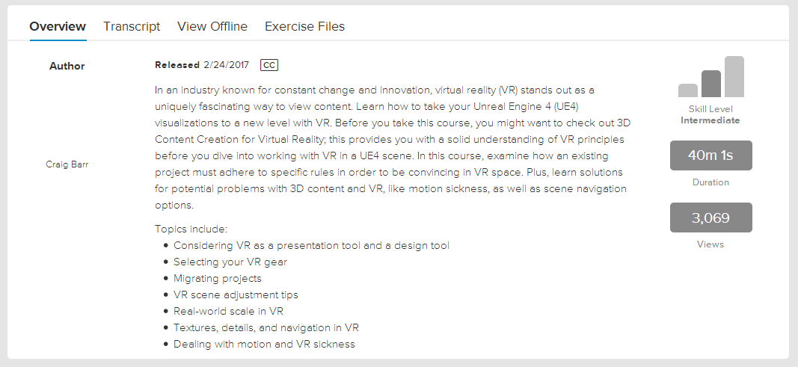Image resolution: width=798 pixels, height=367 pixels.
Task: Click the skill level bar chart icon
Action: click(710, 77)
